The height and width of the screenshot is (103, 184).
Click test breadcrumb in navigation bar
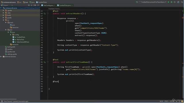coord(26,2)
